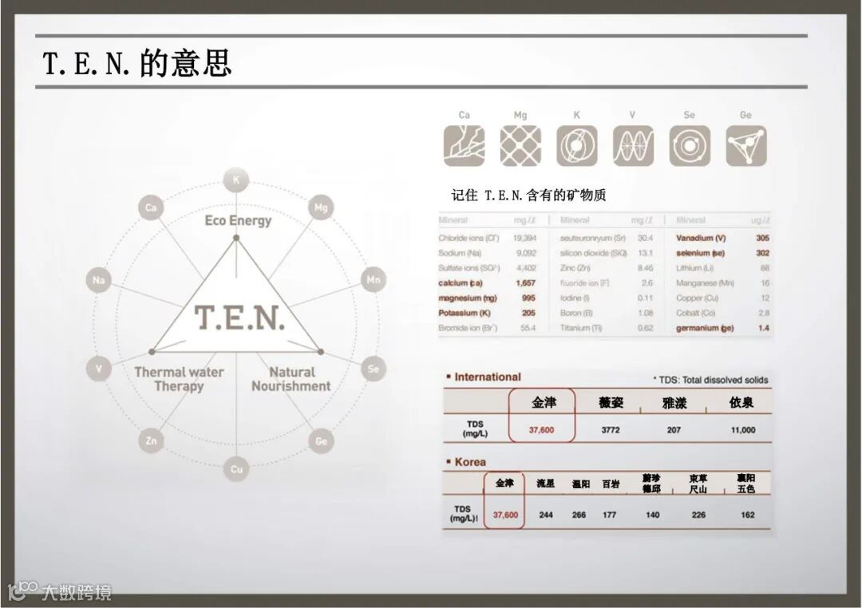Select the 'Cobalt (Co)' mineral row

click(x=723, y=313)
